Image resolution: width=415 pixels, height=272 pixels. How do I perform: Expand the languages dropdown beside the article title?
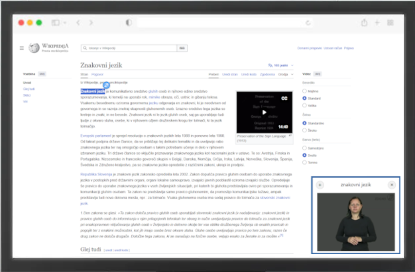point(280,66)
